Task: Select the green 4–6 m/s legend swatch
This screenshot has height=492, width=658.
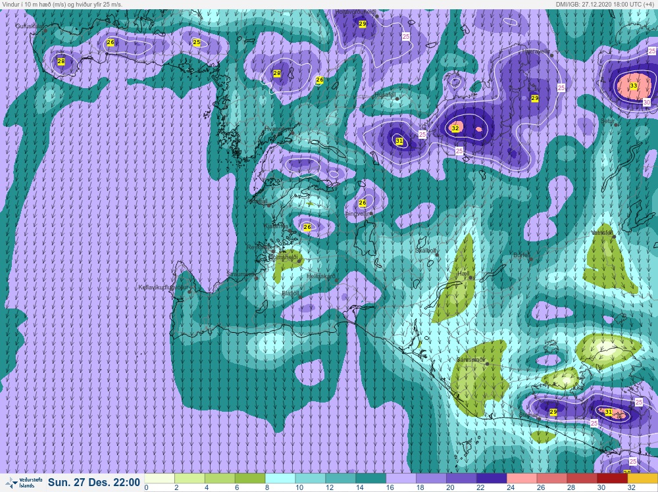Action: pos(220,479)
